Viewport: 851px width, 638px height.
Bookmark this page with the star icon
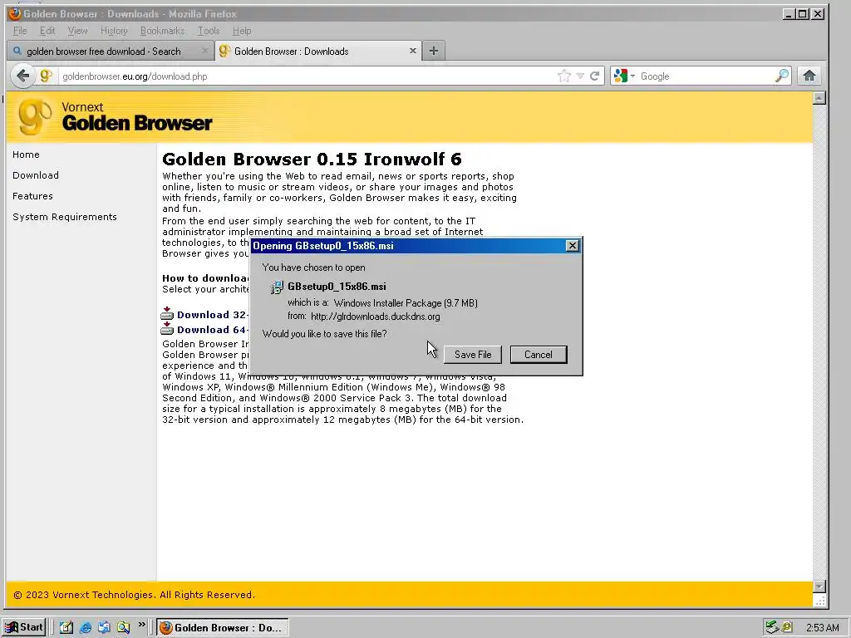click(564, 76)
